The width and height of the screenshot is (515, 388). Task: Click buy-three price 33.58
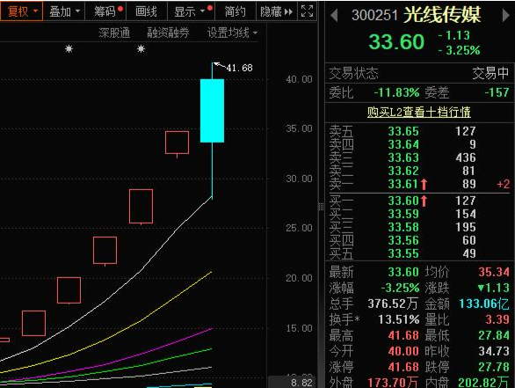[403, 227]
